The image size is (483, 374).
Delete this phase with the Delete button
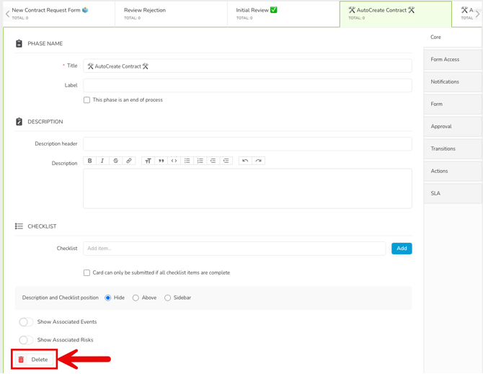click(34, 360)
